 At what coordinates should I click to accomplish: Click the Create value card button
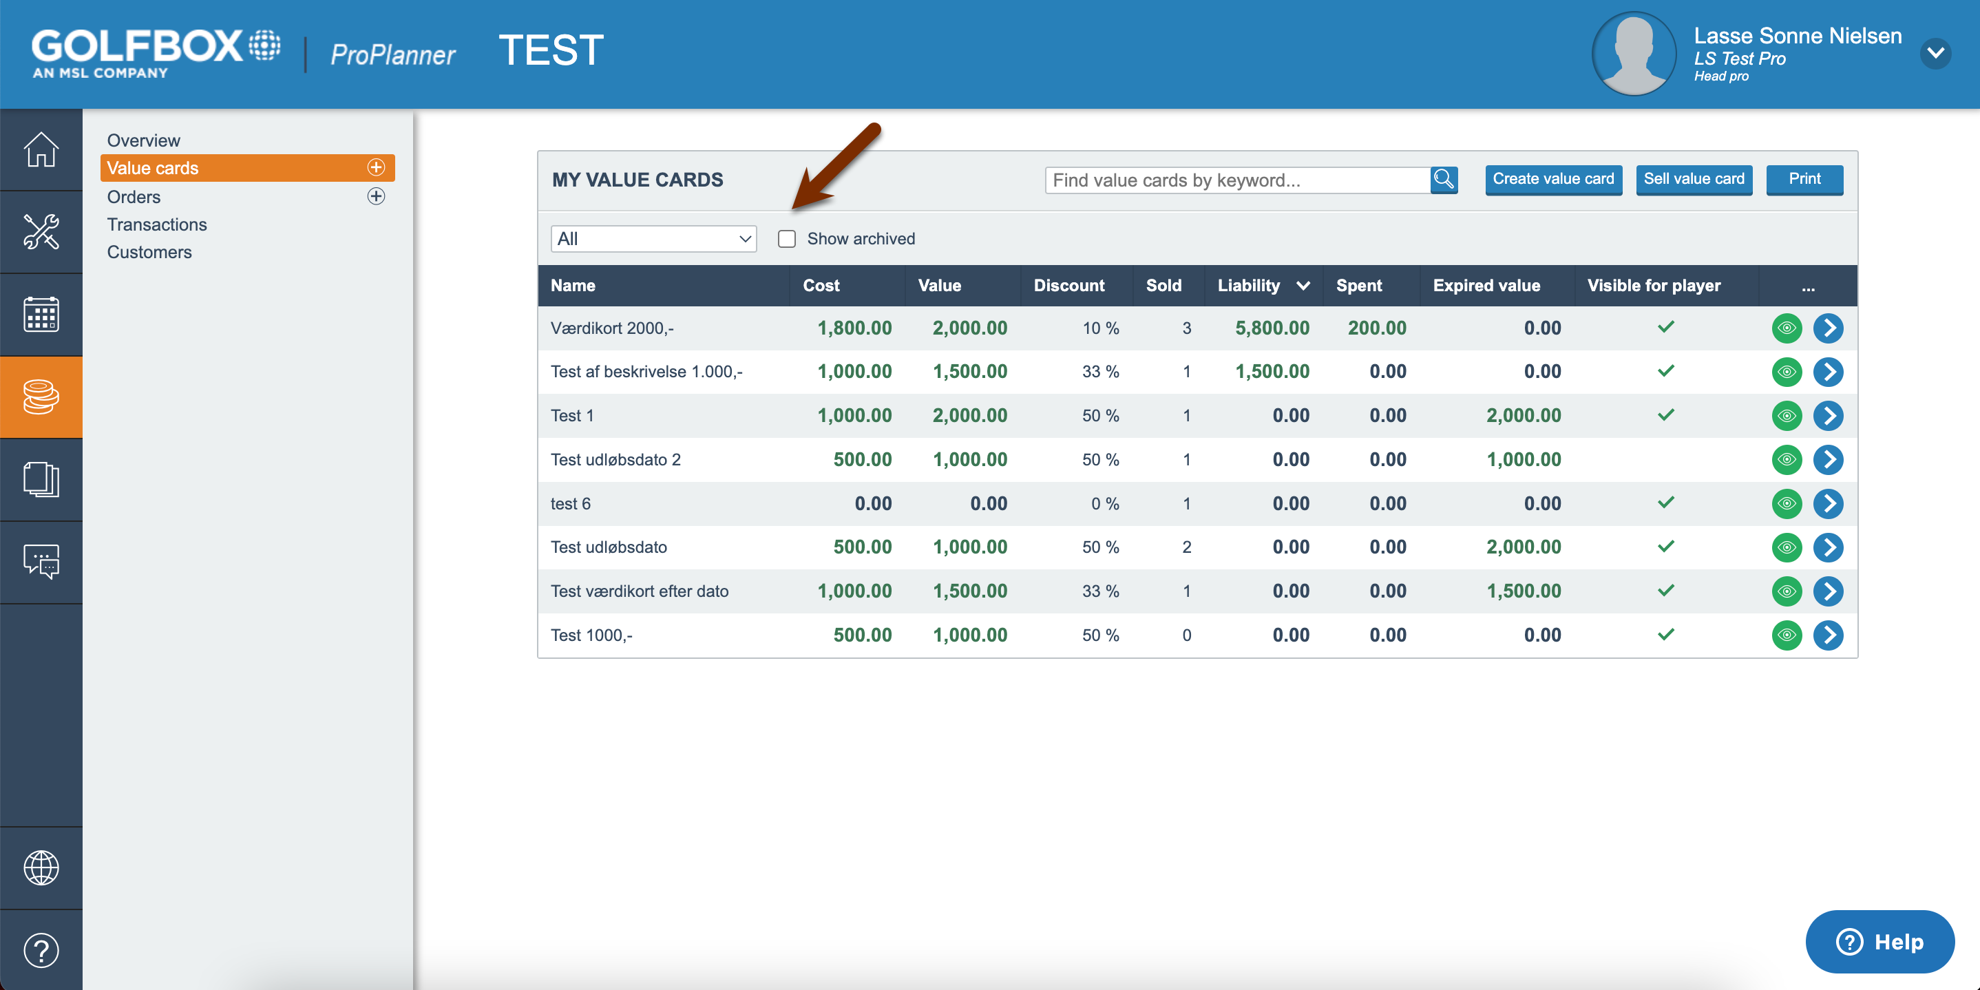1552,179
